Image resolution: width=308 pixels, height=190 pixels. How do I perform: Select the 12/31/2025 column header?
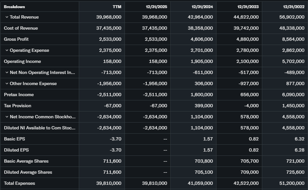click(156, 7)
